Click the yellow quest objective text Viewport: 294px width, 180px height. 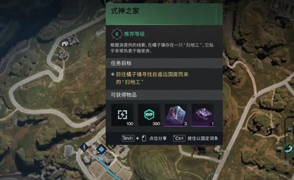tap(152, 78)
